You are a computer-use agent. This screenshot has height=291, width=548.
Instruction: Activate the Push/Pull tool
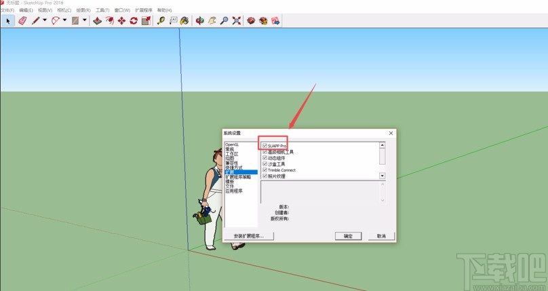click(97, 21)
